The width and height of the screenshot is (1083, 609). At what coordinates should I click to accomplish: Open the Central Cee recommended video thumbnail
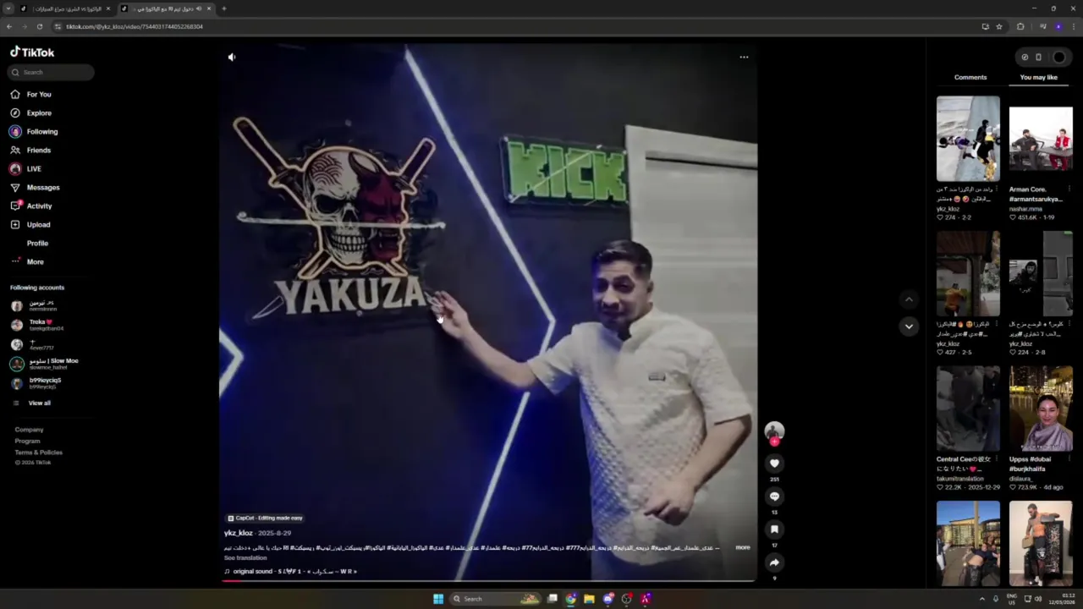(x=968, y=409)
